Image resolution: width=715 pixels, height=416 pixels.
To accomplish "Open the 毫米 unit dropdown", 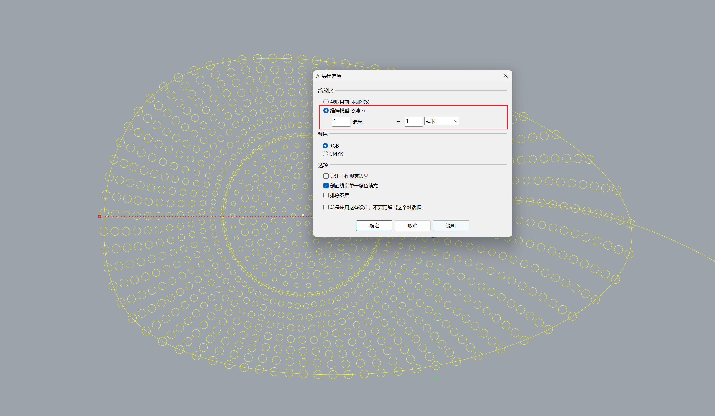I will [441, 121].
